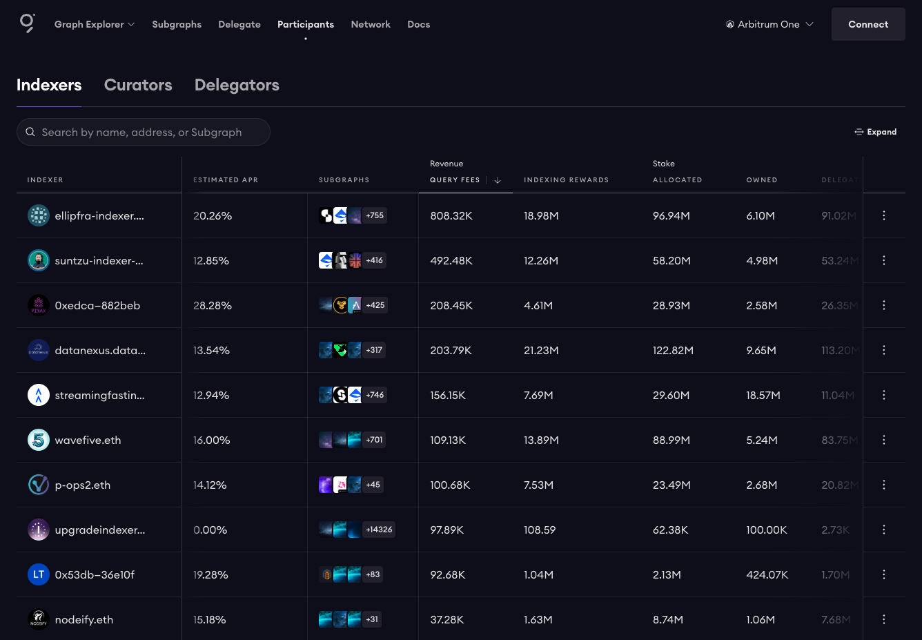Viewport: 922px width, 640px height.
Task: Click the nodeify.eth avatar icon
Action: [x=39, y=619]
